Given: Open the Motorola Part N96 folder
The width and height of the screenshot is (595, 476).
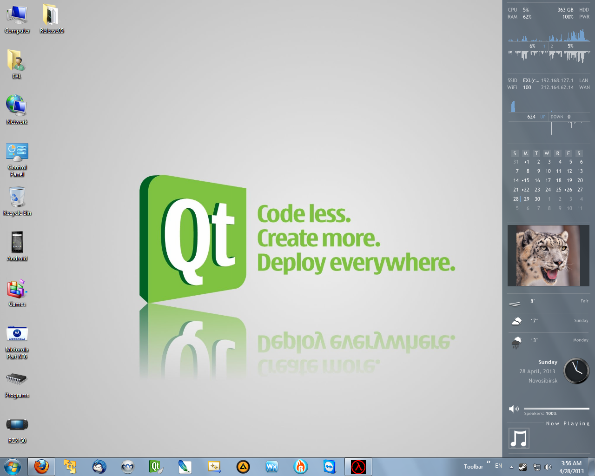Looking at the screenshot, I should [x=17, y=343].
